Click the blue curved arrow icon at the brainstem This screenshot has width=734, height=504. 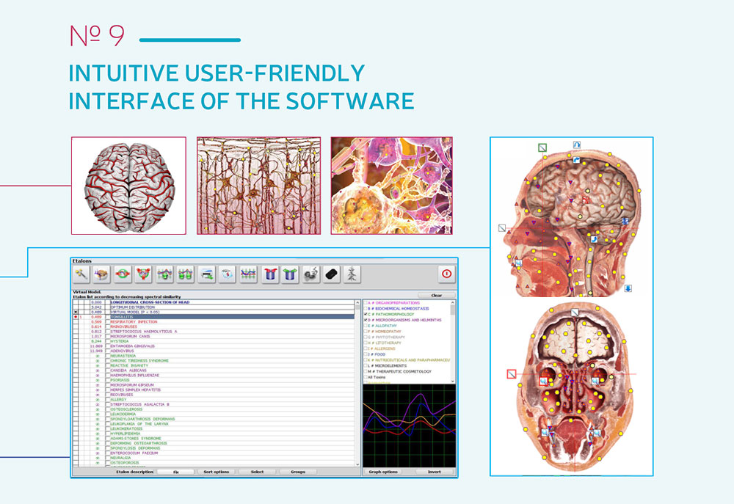[x=594, y=239]
